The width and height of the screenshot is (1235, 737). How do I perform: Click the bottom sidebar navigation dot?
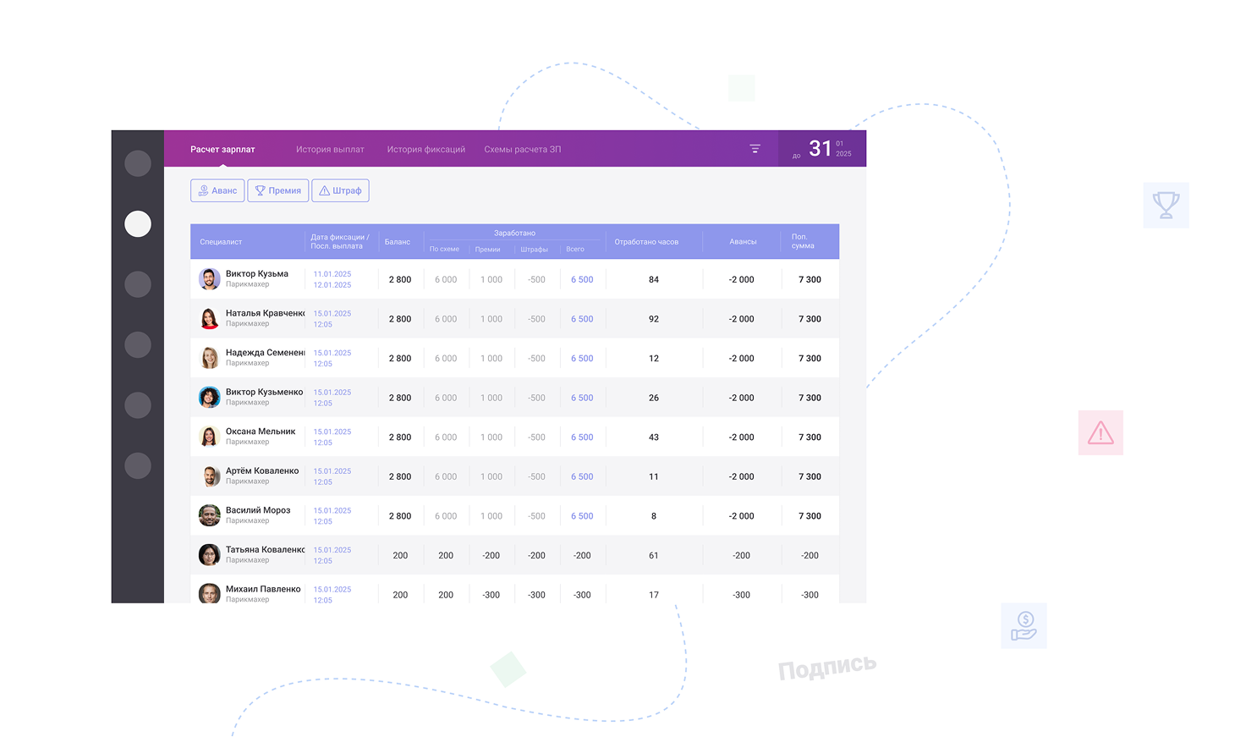[138, 465]
